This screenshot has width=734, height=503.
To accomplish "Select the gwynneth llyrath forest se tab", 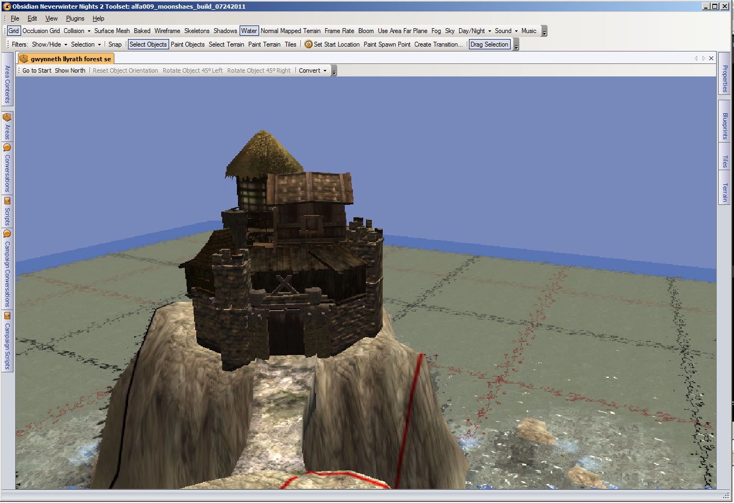I will coord(66,59).
